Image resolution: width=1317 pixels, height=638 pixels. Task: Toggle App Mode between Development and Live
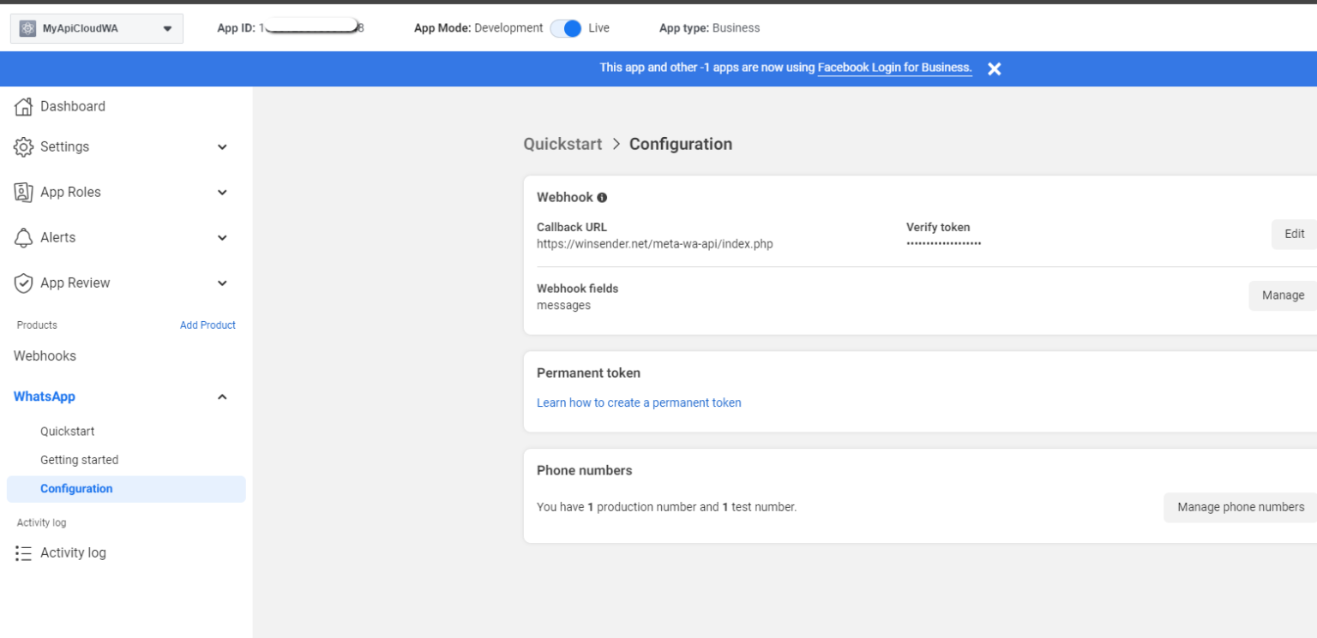tap(566, 28)
